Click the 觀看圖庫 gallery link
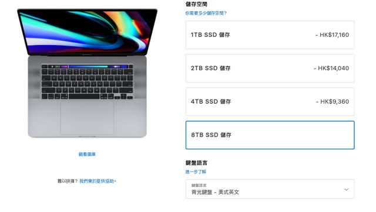The height and width of the screenshot is (212, 376). pyautogui.click(x=87, y=154)
